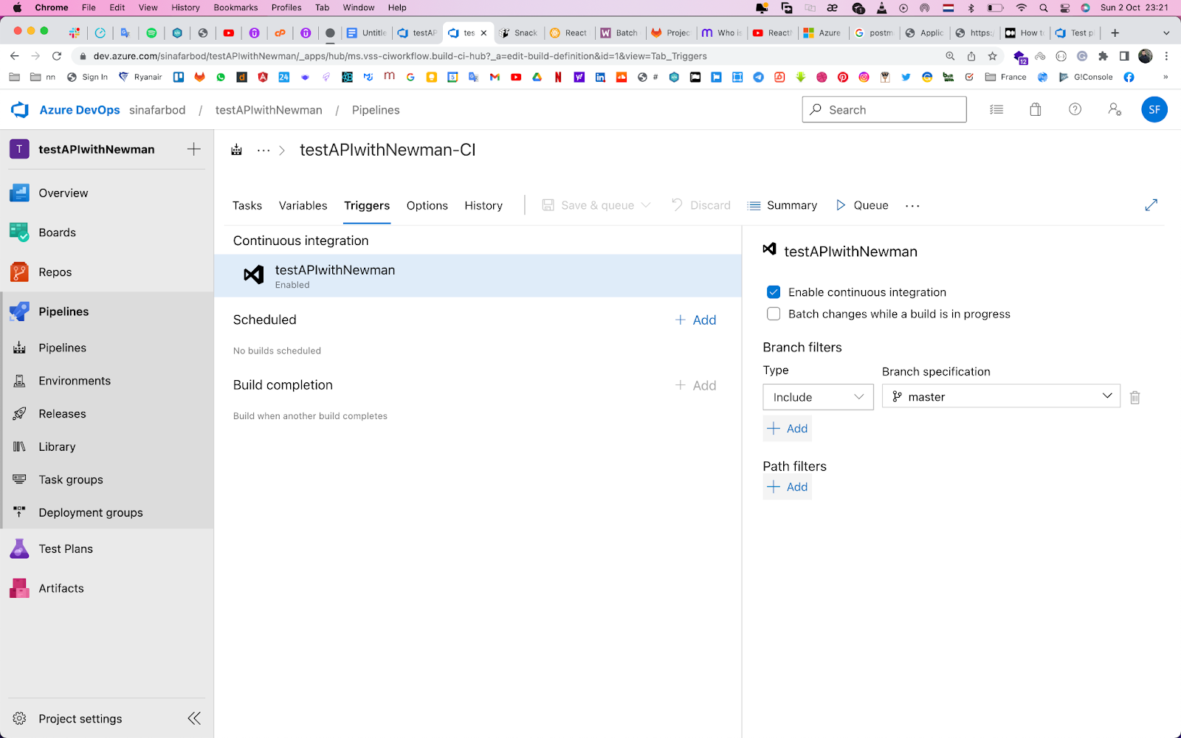Open the Chrome extensions puzzle icon
Image resolution: width=1181 pixels, height=738 pixels.
click(x=1103, y=56)
